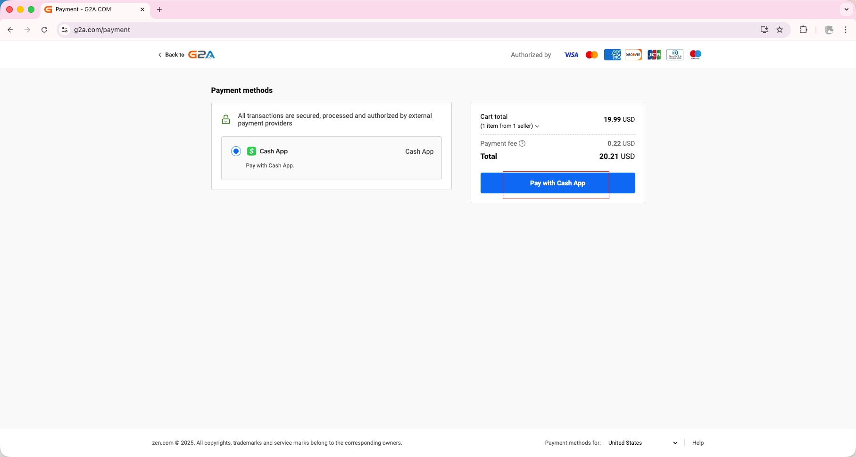Click the secure transactions lock icon
The image size is (856, 457).
[226, 119]
